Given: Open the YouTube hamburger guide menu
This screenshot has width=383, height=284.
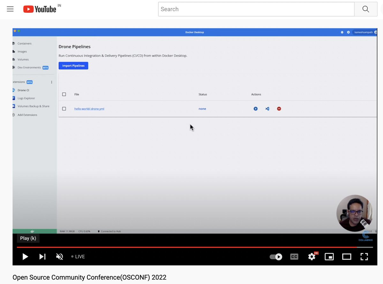Looking at the screenshot, I should [10, 9].
